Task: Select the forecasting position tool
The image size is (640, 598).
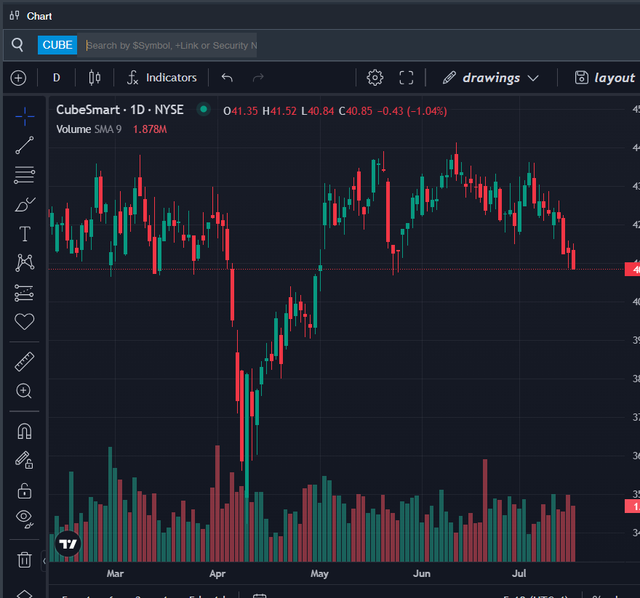Action: coord(24,293)
